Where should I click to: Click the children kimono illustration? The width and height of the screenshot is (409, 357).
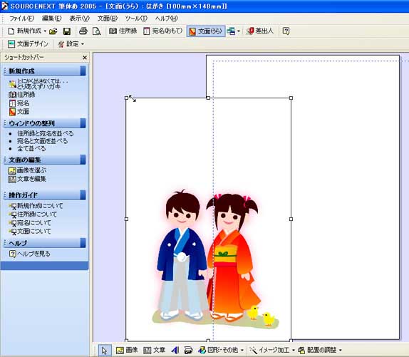(x=215, y=258)
